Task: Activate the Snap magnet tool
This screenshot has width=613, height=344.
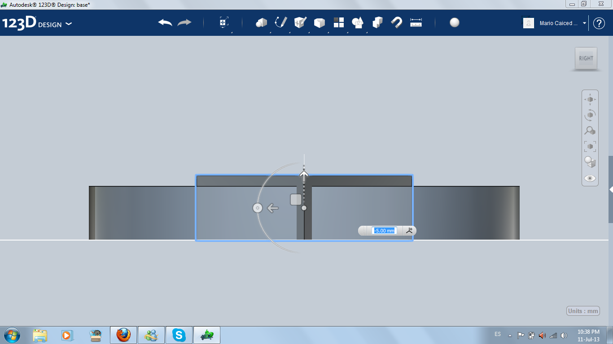Action: point(397,22)
